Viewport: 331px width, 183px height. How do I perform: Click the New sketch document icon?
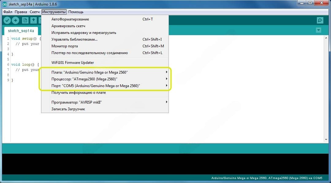(x=25, y=20)
